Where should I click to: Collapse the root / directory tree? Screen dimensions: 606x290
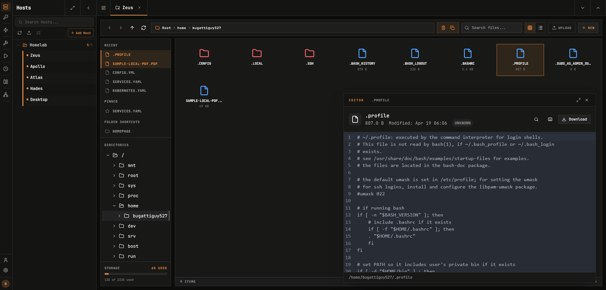coord(108,155)
